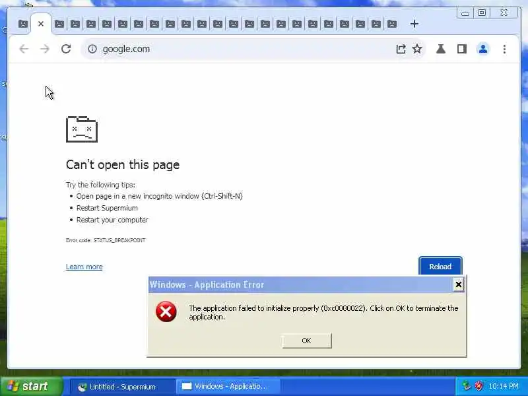Share this page icon in address bar
The image size is (528, 396).
pyautogui.click(x=401, y=49)
